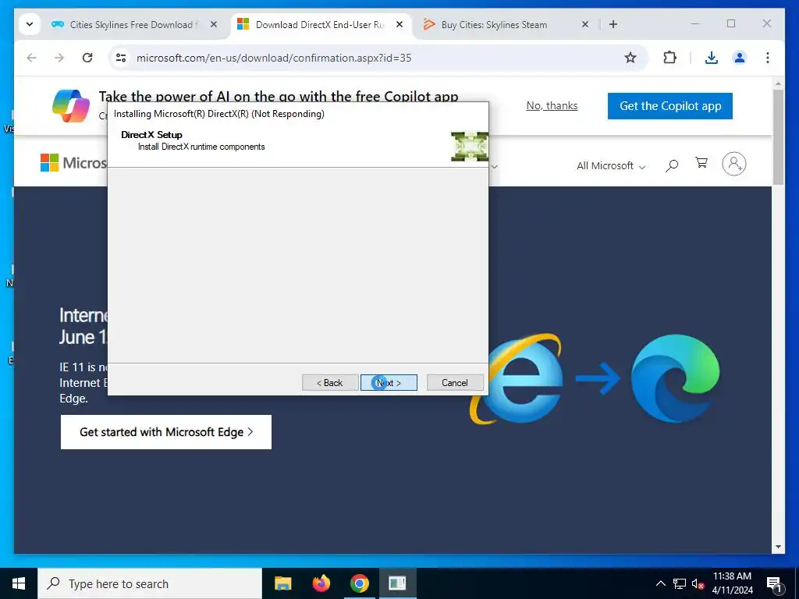Click the network icon in system tray

pos(680,583)
